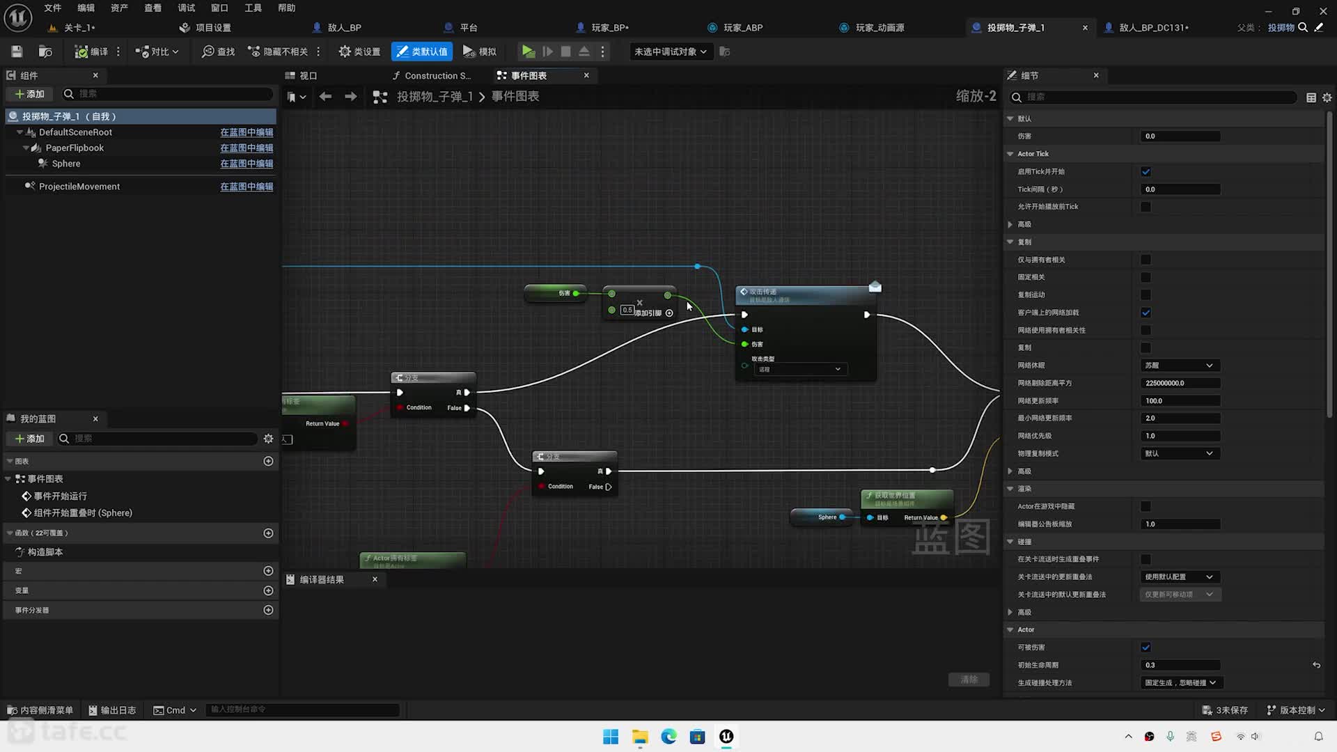
Task: Open the play options three-dot menu
Action: 603,52
